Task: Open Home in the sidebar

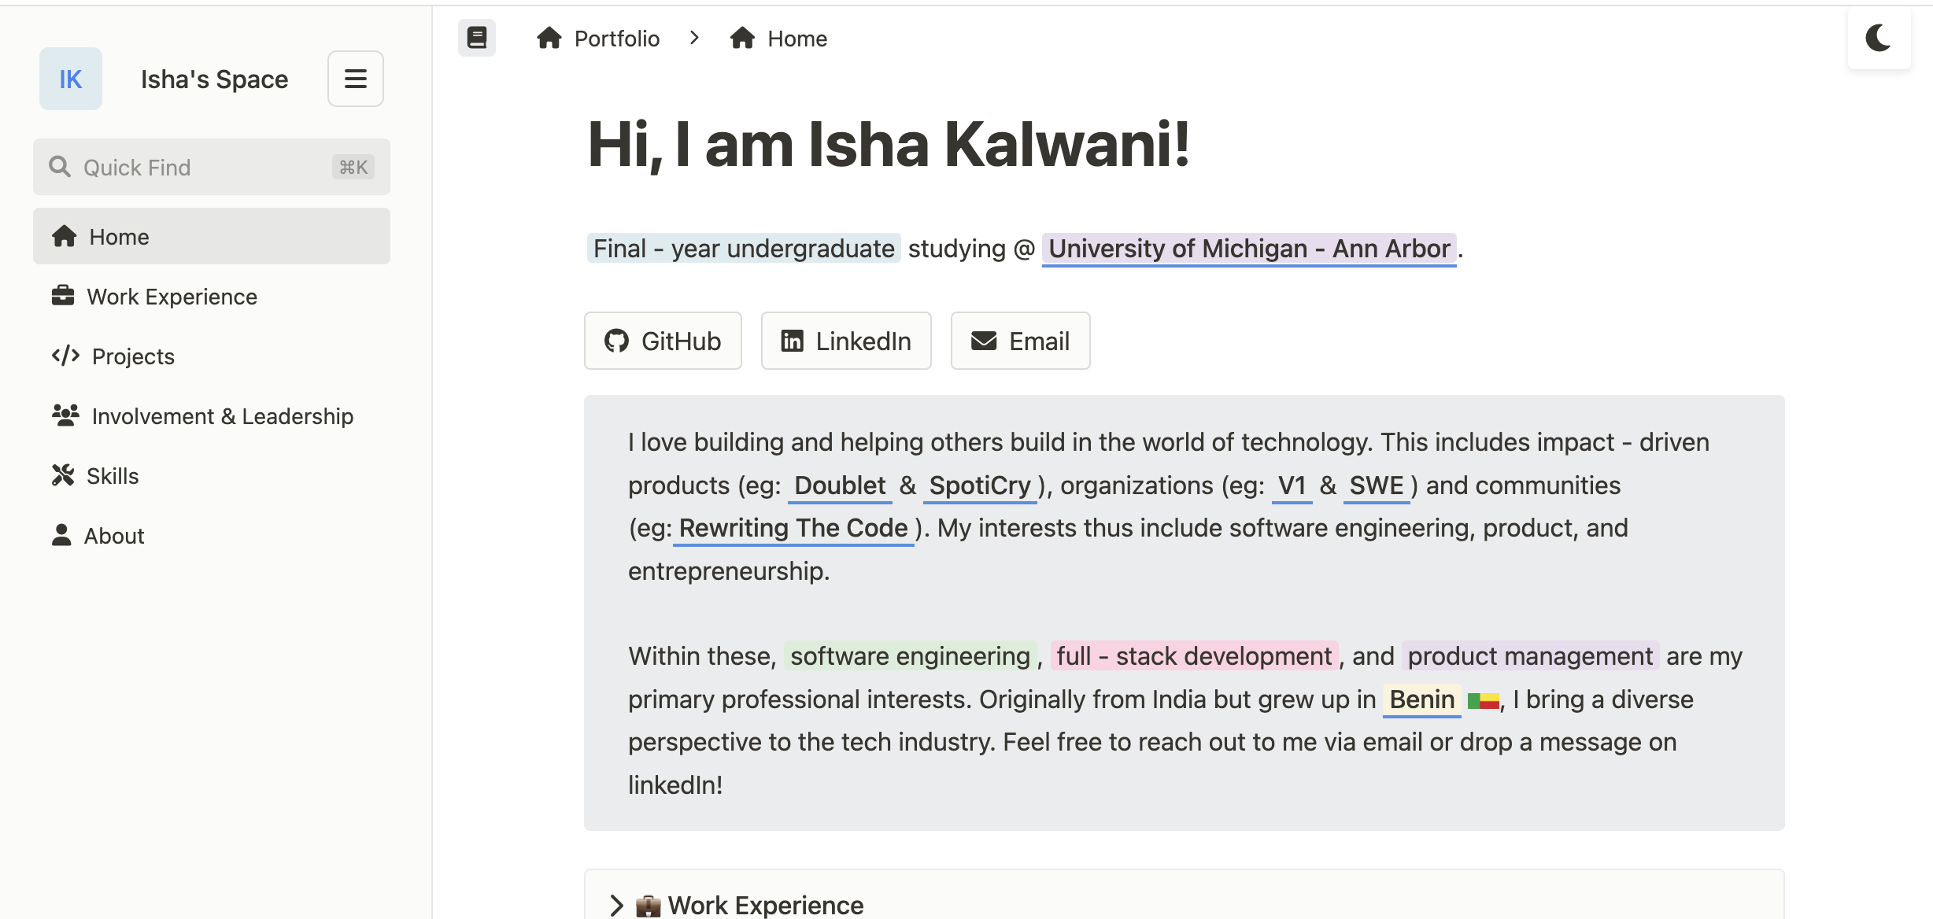Action: (212, 236)
